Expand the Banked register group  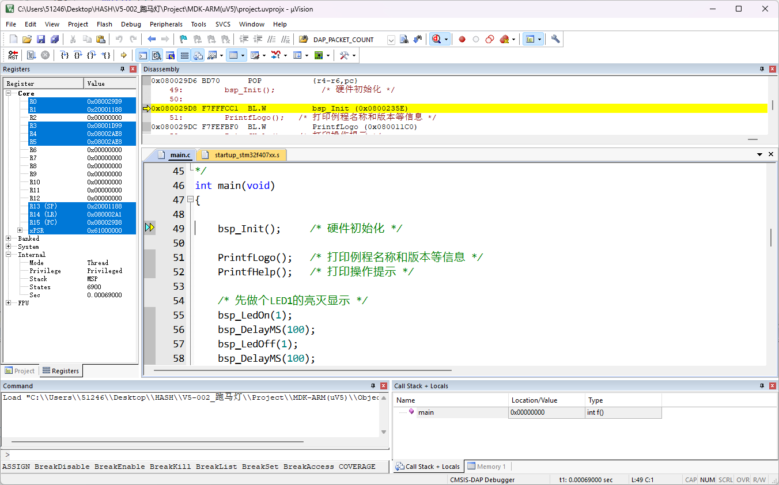8,238
